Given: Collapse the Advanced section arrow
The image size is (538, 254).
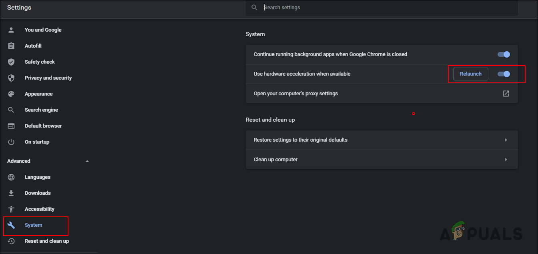Looking at the screenshot, I should tap(87, 161).
